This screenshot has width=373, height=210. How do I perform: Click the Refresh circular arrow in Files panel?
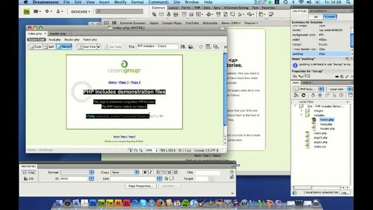coord(304,95)
